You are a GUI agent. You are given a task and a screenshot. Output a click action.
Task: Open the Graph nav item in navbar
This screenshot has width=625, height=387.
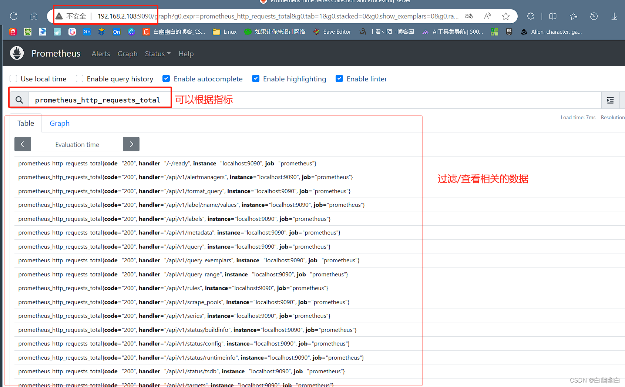(128, 54)
